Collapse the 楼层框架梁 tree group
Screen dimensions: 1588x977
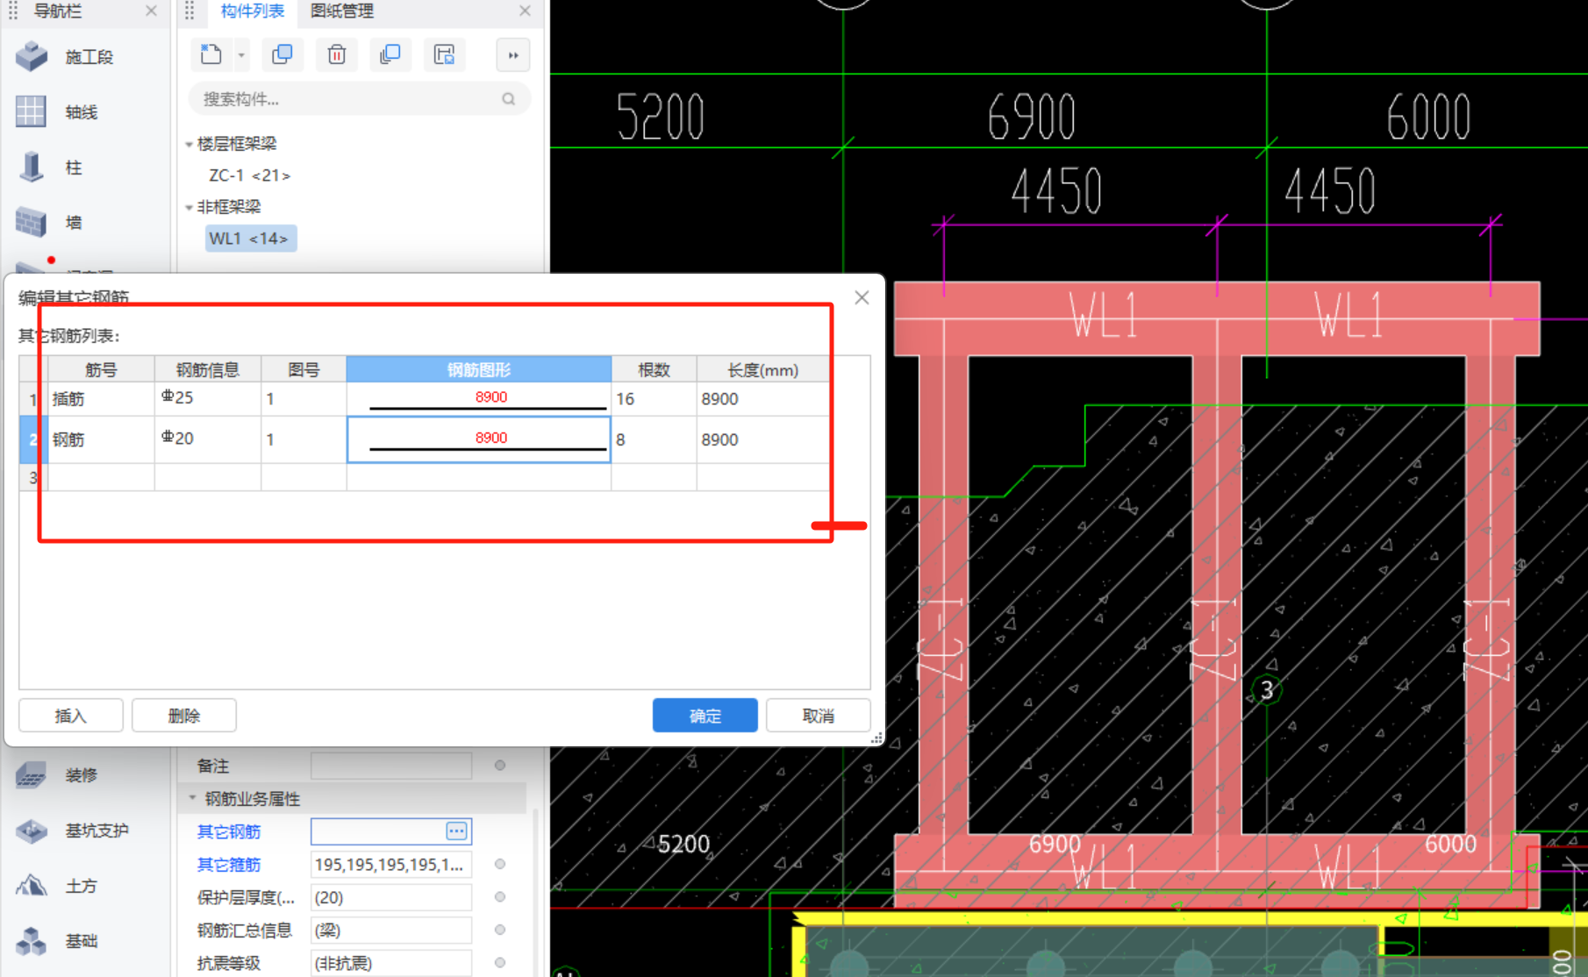[189, 144]
